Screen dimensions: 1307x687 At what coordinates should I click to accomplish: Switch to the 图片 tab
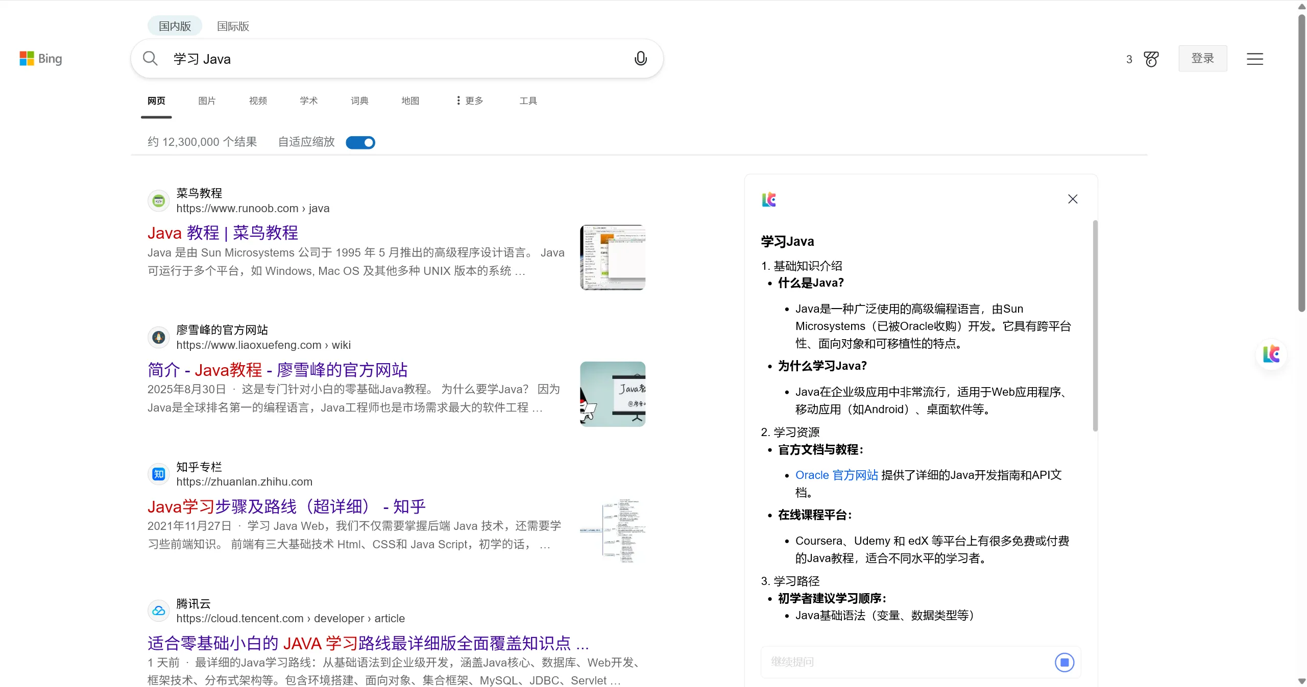[x=207, y=100]
